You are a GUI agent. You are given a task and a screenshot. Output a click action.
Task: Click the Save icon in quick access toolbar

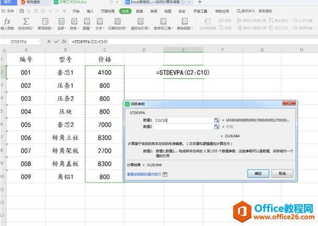(x=22, y=11)
